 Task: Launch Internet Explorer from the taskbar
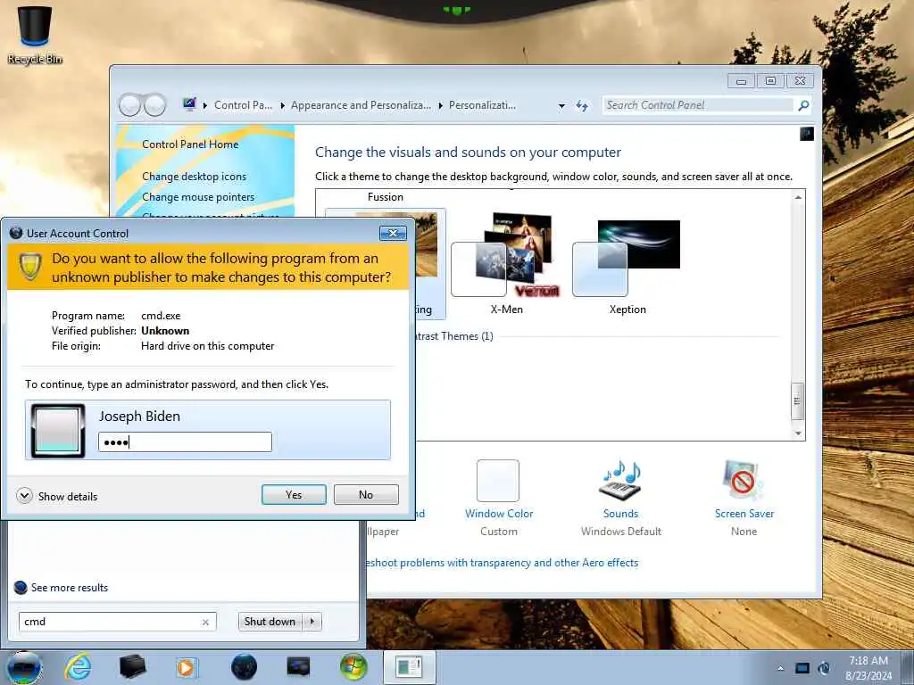click(78, 667)
